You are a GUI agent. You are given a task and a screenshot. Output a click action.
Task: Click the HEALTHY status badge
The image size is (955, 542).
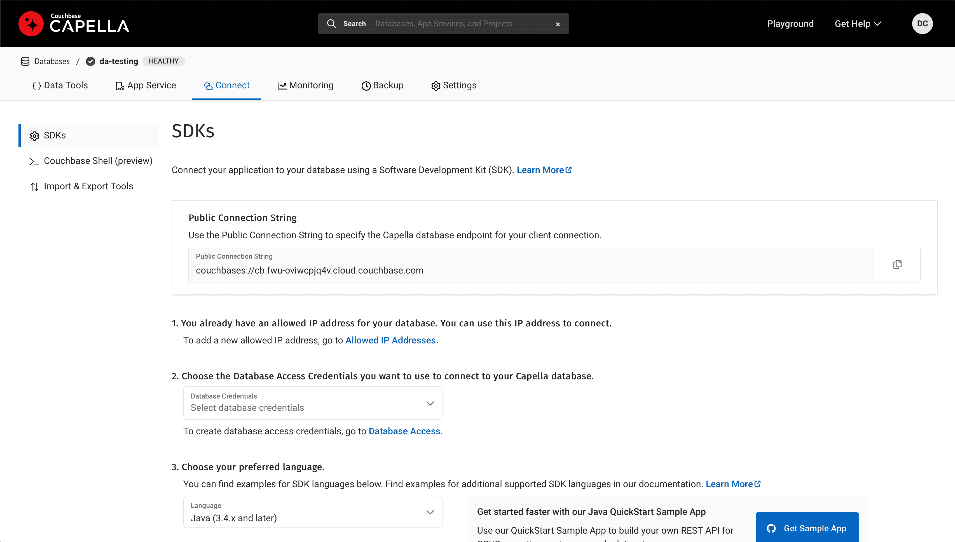[x=163, y=61]
